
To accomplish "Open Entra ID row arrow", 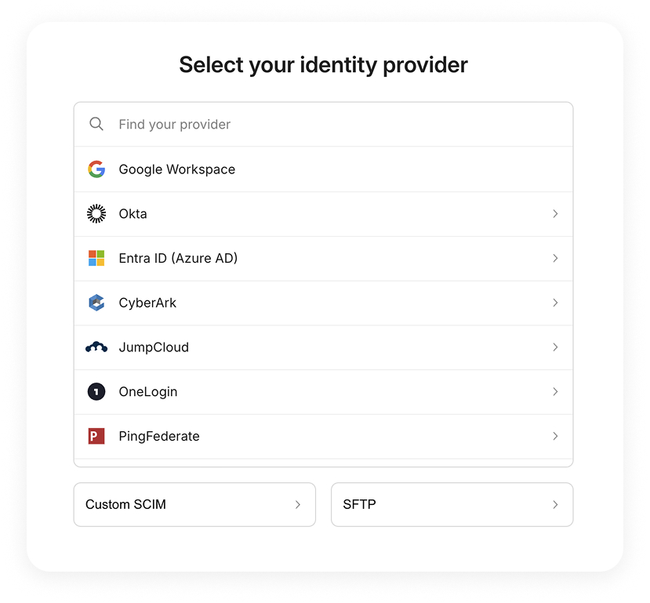I will click(x=555, y=258).
